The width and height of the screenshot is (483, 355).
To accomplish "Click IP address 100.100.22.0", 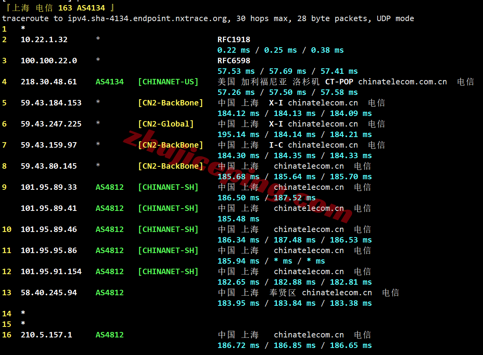I will (x=49, y=61).
